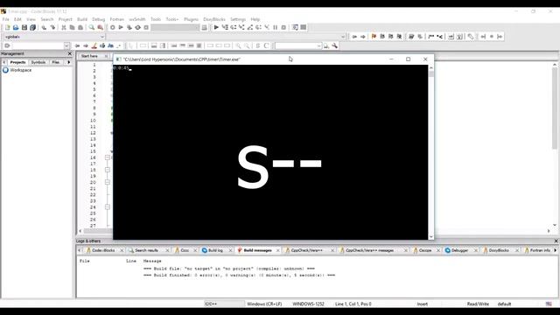
Task: Open the File menu
Action: pyautogui.click(x=6, y=19)
